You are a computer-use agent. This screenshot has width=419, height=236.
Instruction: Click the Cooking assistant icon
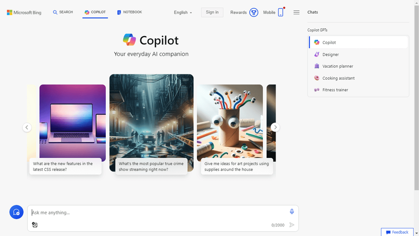[x=317, y=78]
